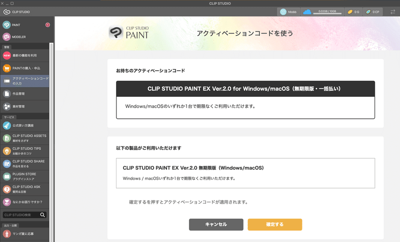This screenshot has width=400, height=242.
Task: Click the 以下の製品がご利用いただけます heading
Action: 148,148
